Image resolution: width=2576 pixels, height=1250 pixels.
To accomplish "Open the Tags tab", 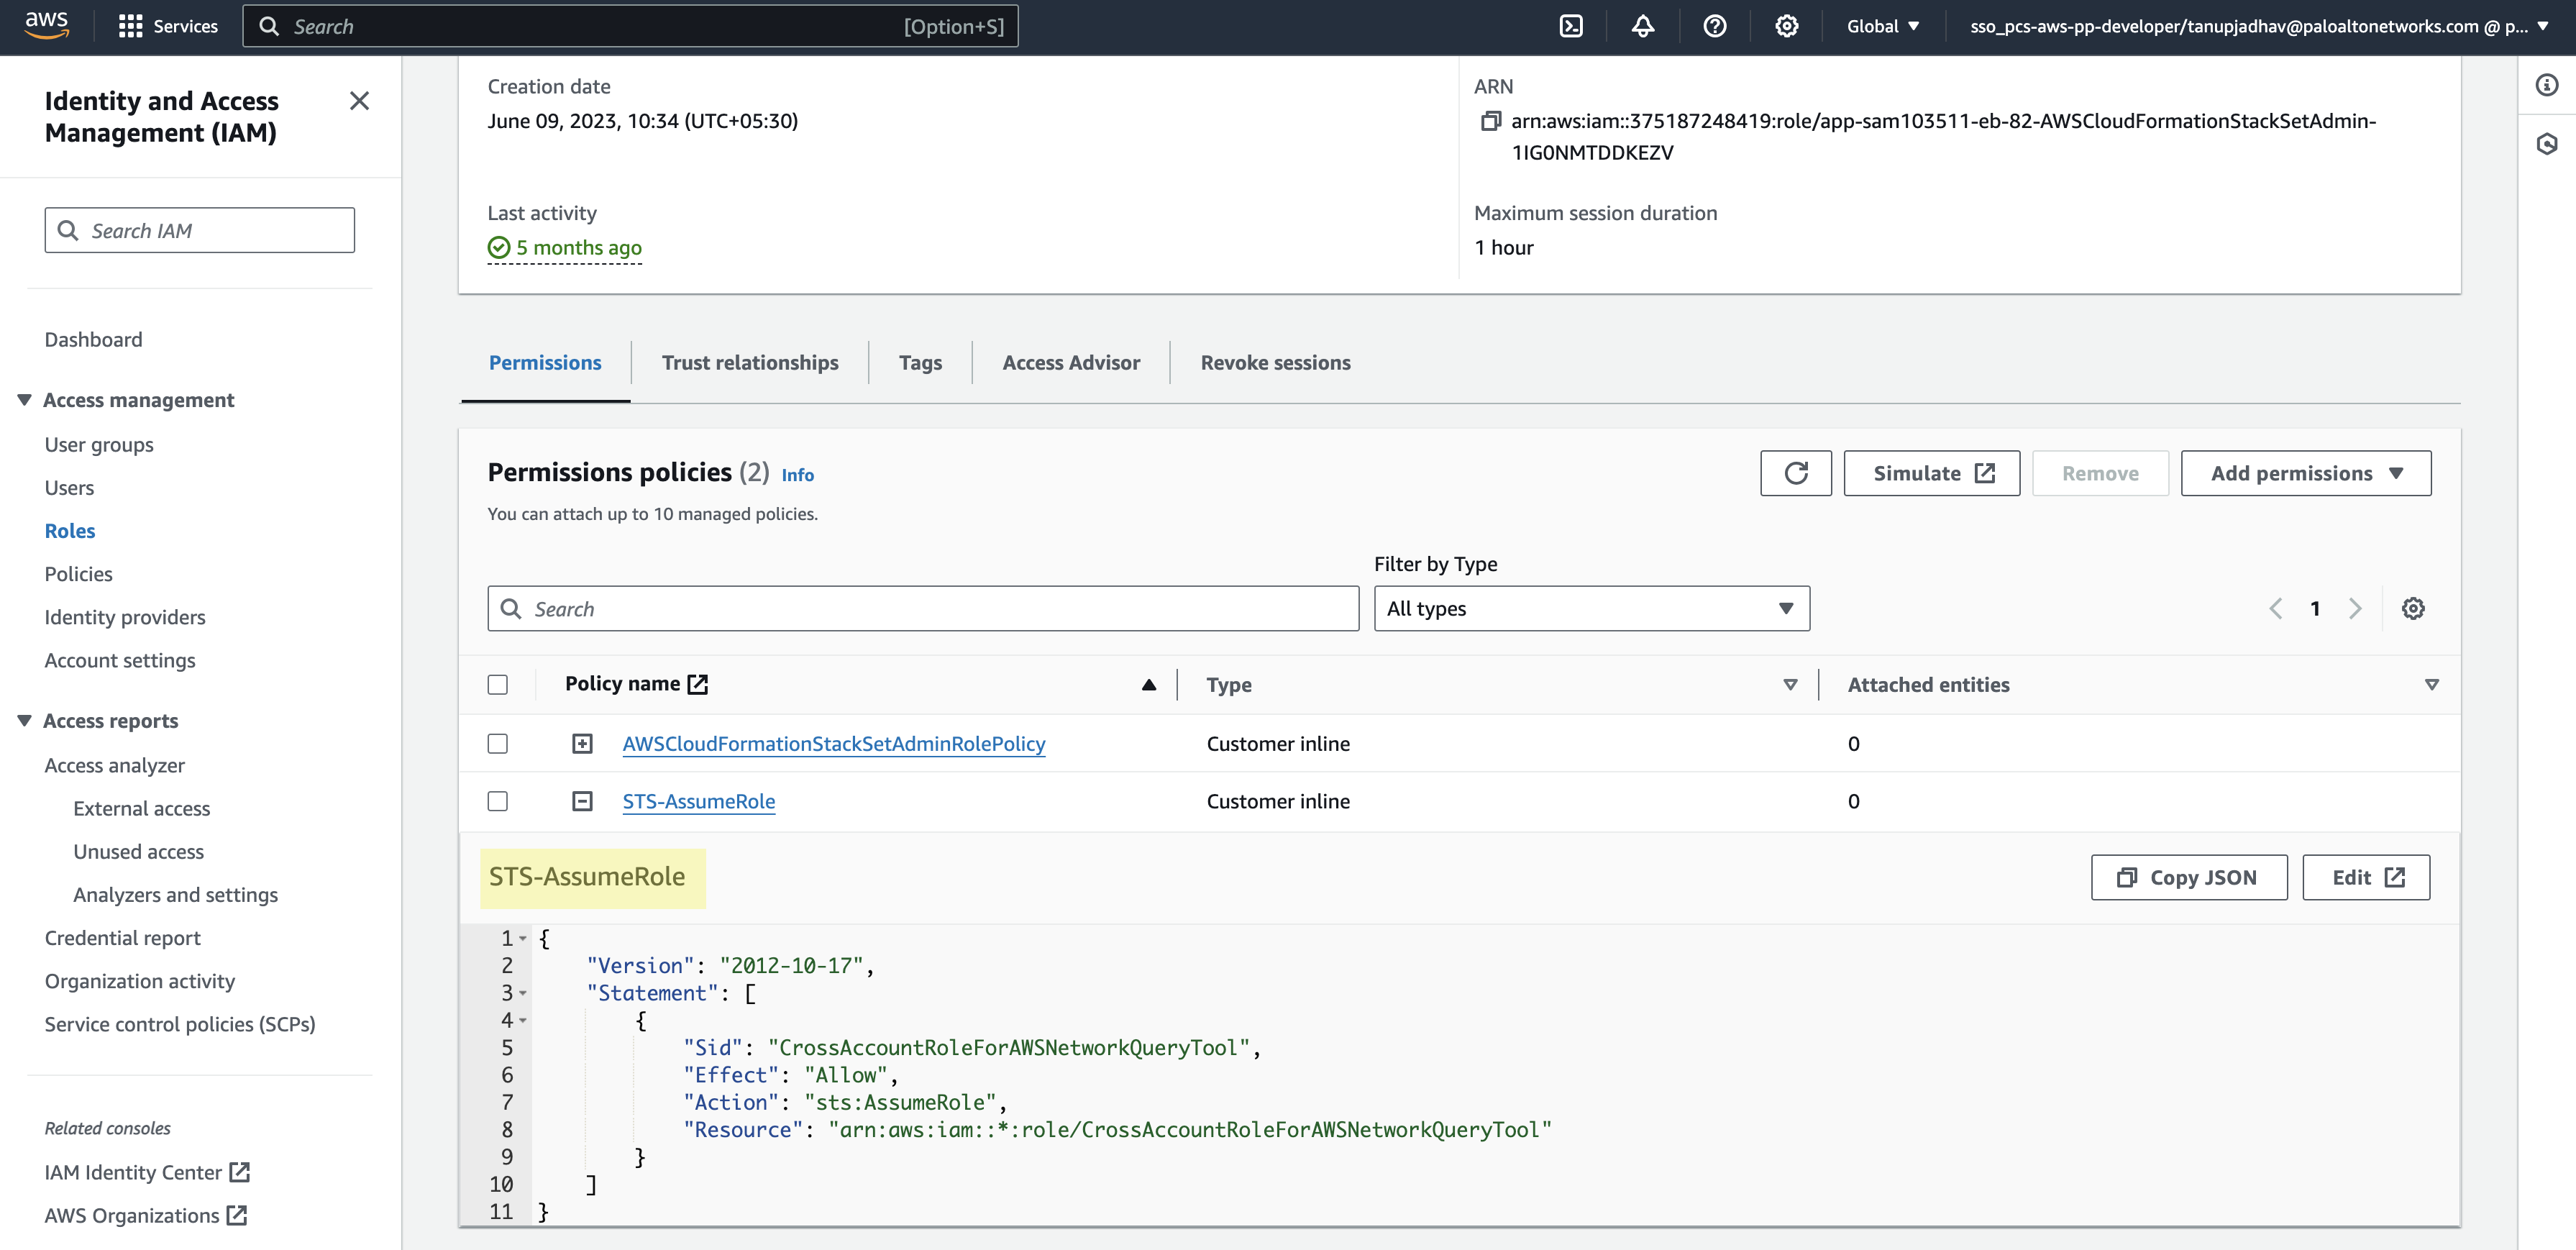I will [x=920, y=362].
